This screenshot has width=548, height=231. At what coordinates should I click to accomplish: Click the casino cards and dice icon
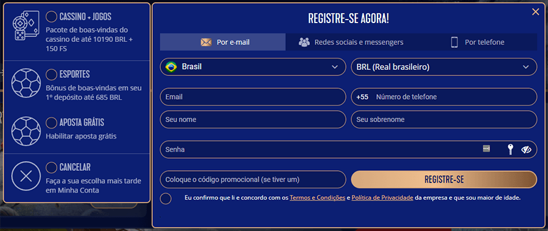tap(26, 26)
